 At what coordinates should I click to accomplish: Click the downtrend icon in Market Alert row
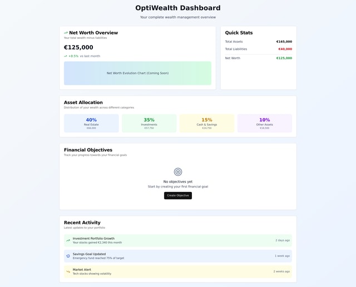(68, 271)
